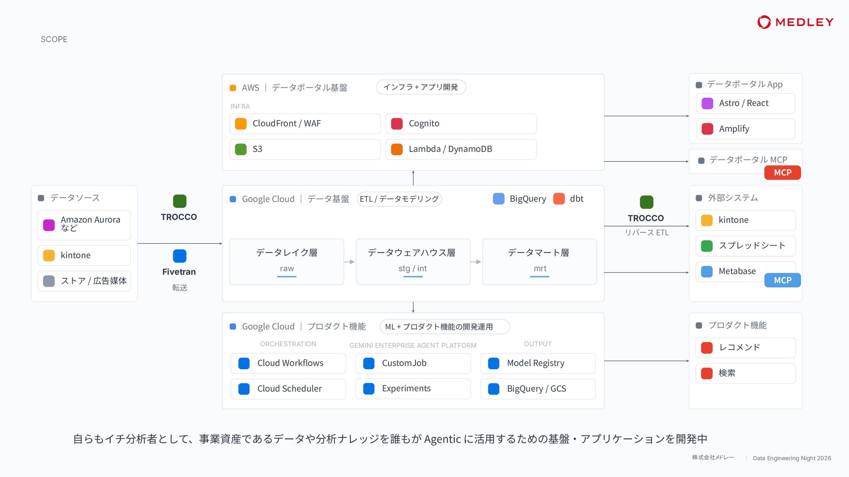Image resolution: width=849 pixels, height=477 pixels.
Task: Click the データポータル MCP heading
Action: tap(748, 160)
